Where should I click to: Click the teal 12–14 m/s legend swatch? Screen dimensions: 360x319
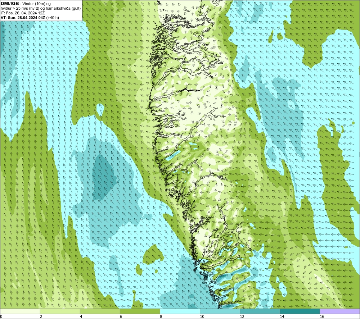(x=260, y=311)
